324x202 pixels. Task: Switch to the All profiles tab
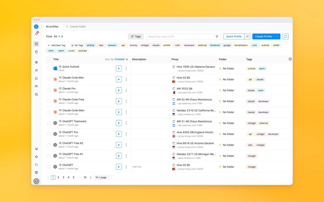click(x=52, y=27)
